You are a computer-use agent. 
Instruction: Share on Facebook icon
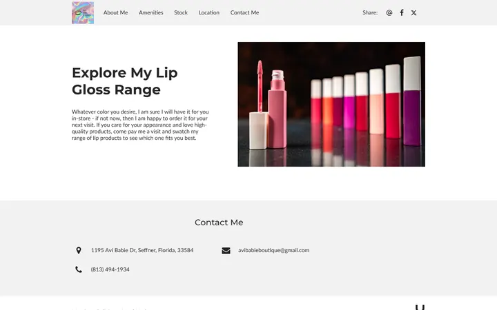coord(402,12)
